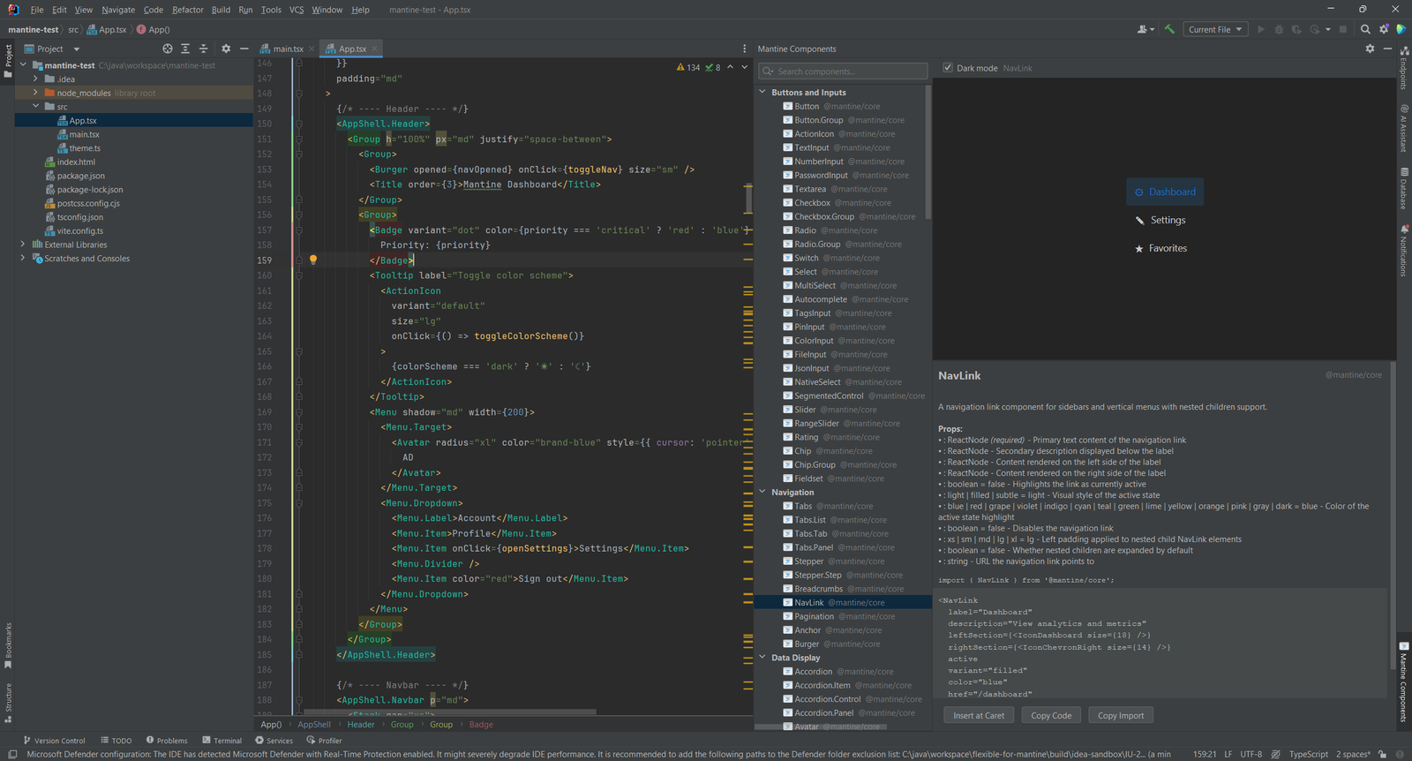The width and height of the screenshot is (1412, 761).
Task: Click Expand All in Project panel toolbar
Action: [x=185, y=49]
